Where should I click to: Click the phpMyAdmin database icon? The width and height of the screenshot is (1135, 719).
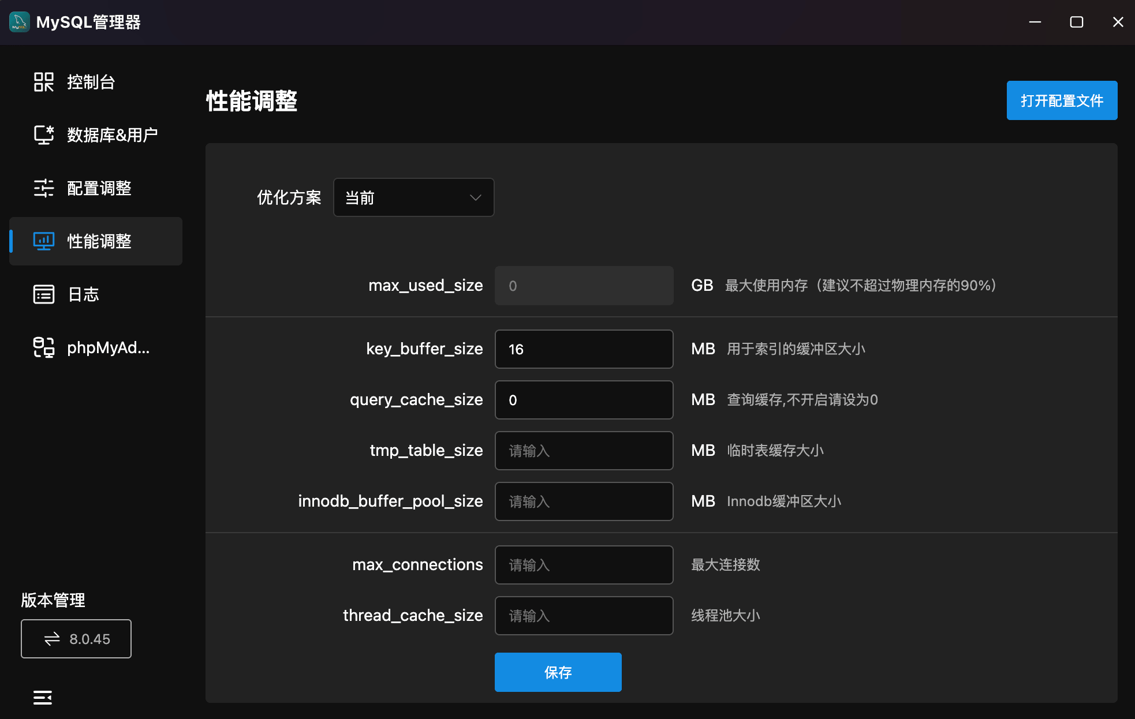click(43, 347)
